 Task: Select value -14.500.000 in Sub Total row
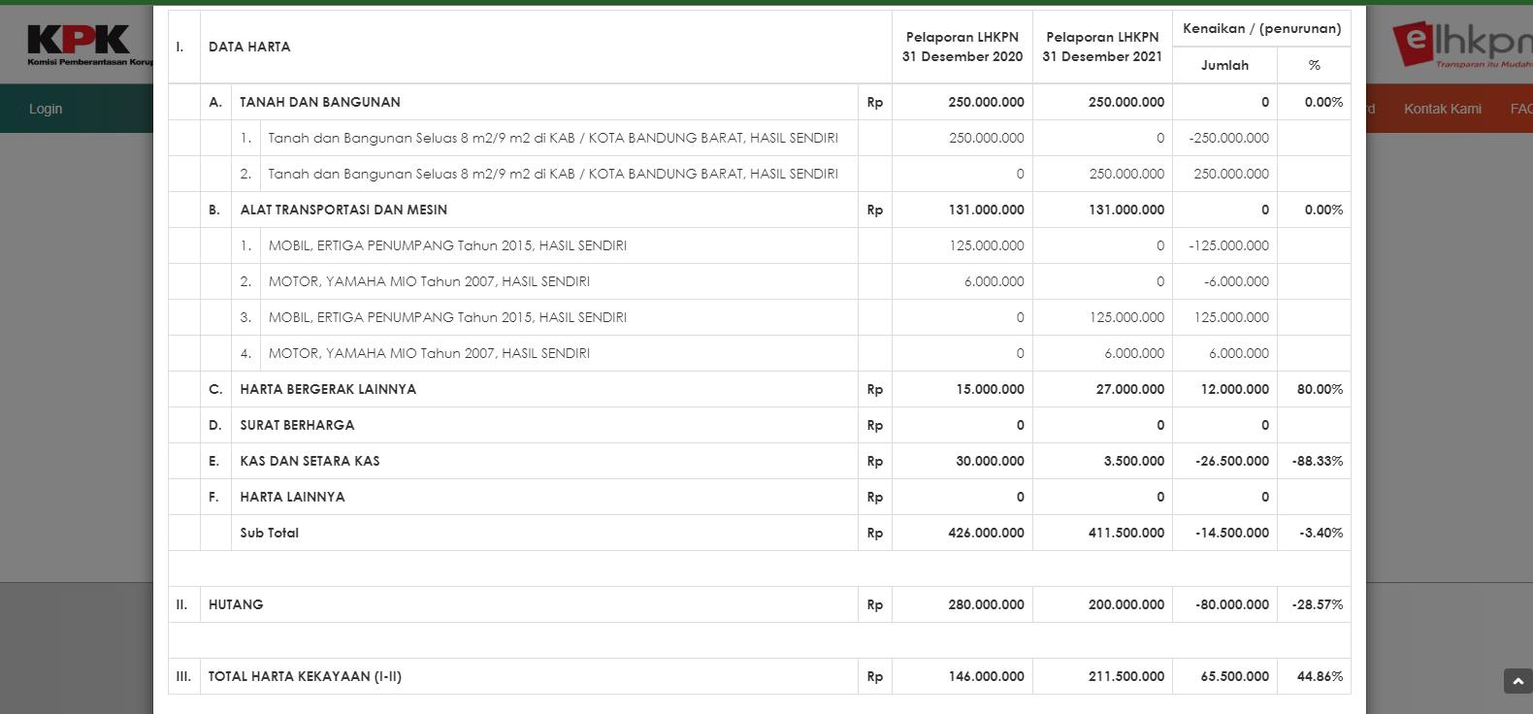click(1232, 533)
